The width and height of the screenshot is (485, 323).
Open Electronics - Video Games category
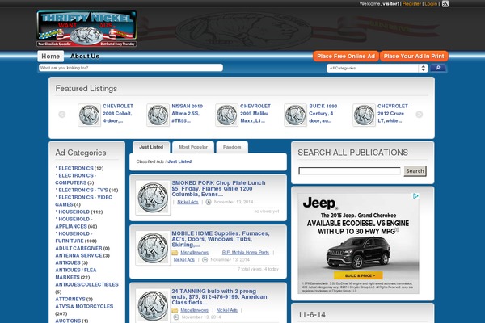coord(84,201)
